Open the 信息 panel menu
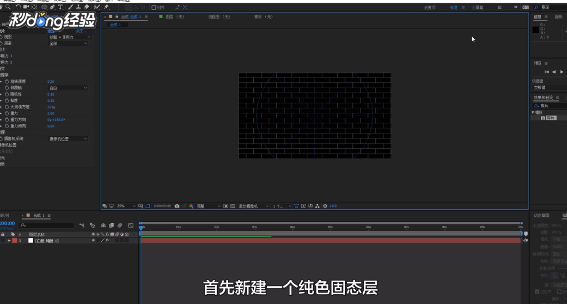 pyautogui.click(x=546, y=17)
